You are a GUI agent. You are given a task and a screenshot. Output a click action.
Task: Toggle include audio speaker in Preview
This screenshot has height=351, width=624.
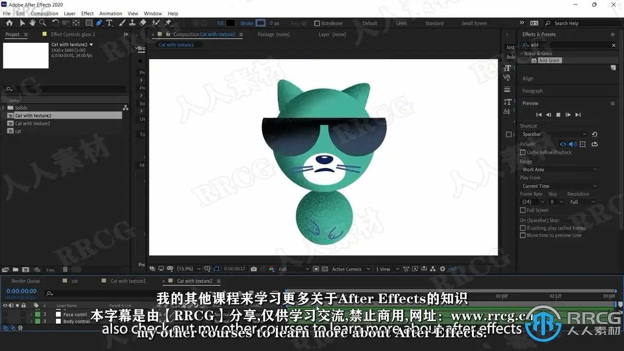tap(573, 144)
